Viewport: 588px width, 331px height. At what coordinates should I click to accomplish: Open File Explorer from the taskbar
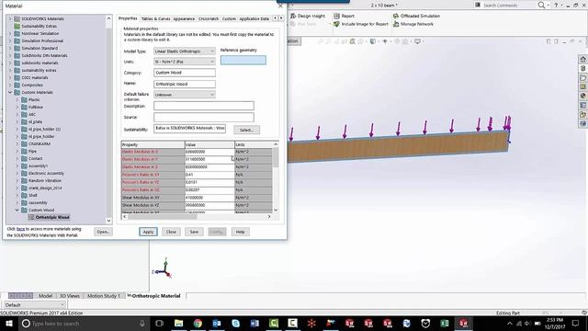[178, 323]
